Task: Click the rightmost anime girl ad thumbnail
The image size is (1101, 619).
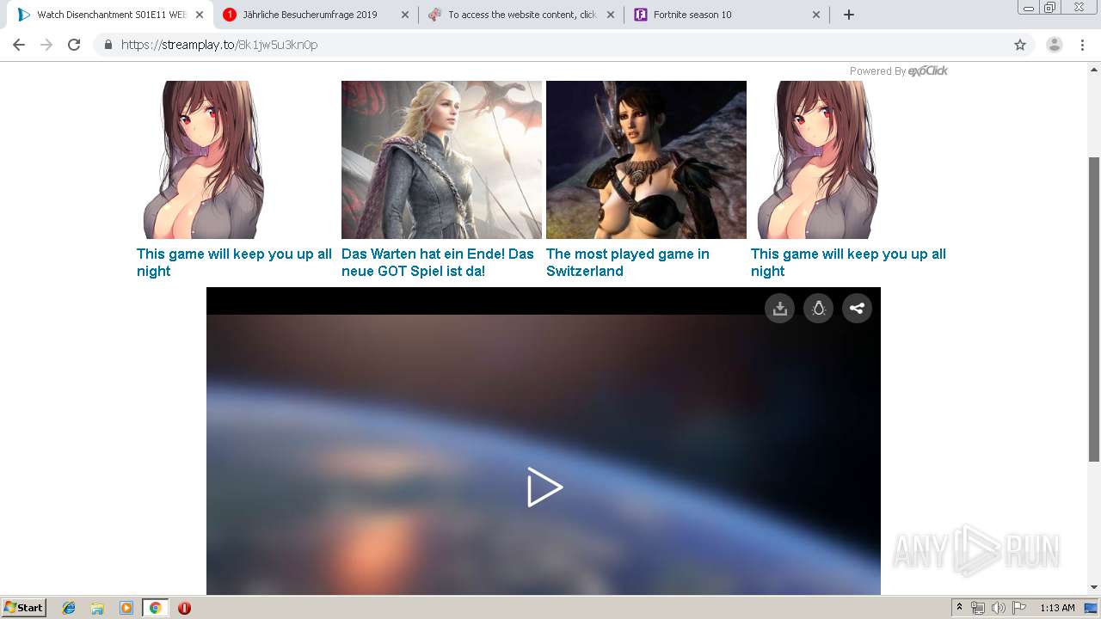Action: click(x=818, y=160)
